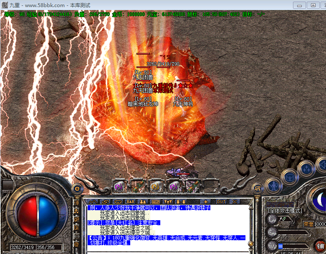Minimize the 九重 game window
Image resolution: width=326 pixels, height=254 pixels.
tap(299, 5)
